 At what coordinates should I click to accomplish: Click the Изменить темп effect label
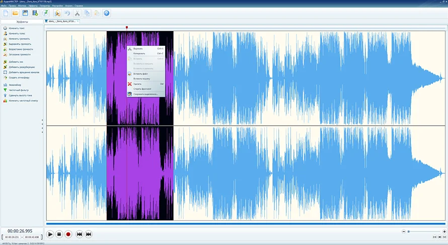coord(17,28)
